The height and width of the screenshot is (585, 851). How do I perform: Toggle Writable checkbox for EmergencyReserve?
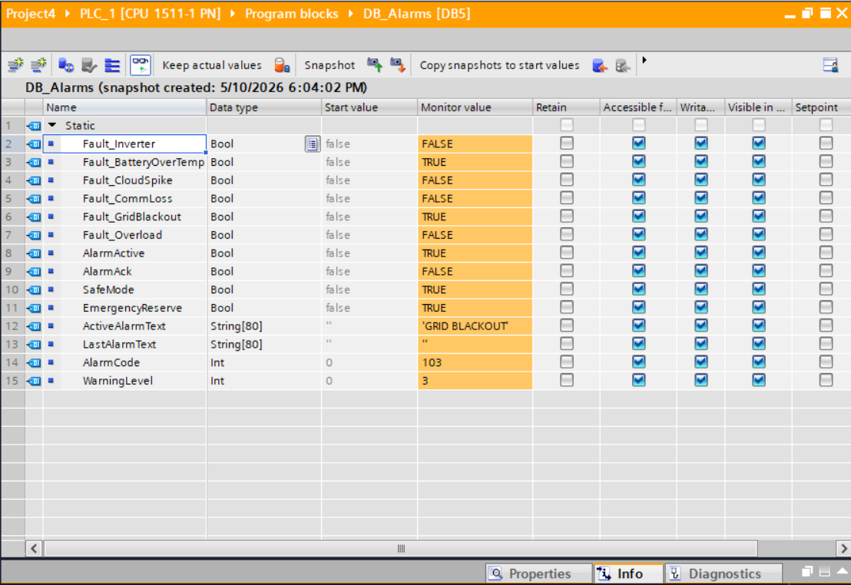click(701, 307)
